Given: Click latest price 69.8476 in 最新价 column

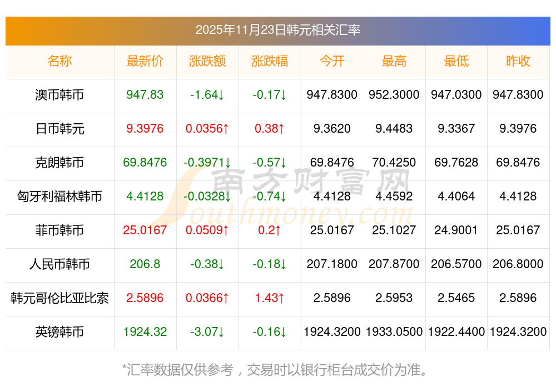Looking at the screenshot, I should click(x=145, y=163).
